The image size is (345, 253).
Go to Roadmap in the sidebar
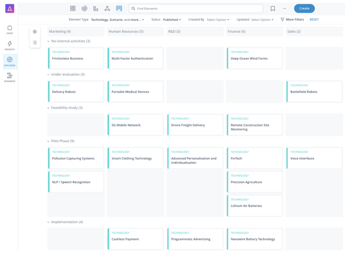point(10,77)
